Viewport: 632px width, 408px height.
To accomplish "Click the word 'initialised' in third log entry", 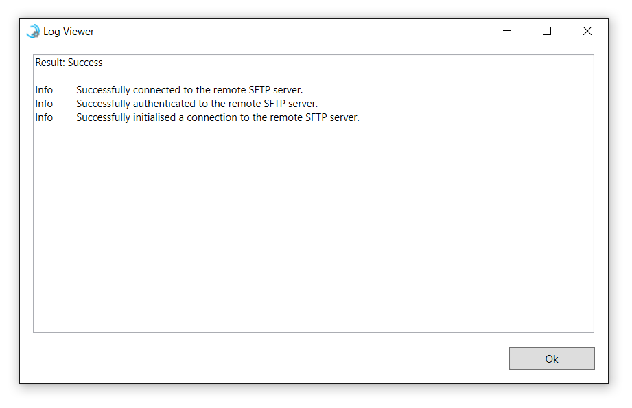I will pos(154,117).
